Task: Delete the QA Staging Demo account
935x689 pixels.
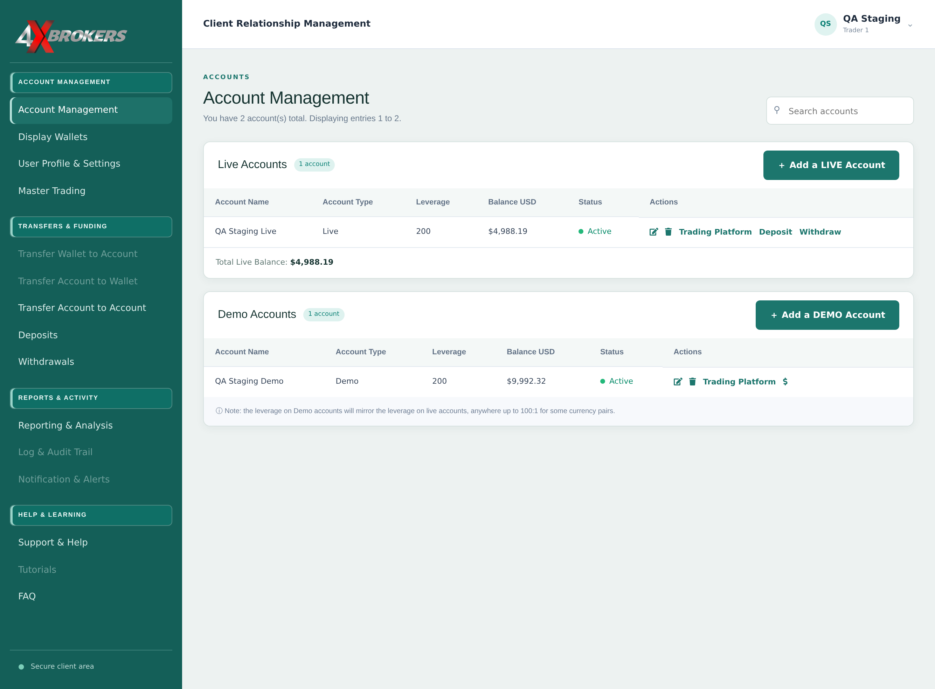Action: [692, 382]
